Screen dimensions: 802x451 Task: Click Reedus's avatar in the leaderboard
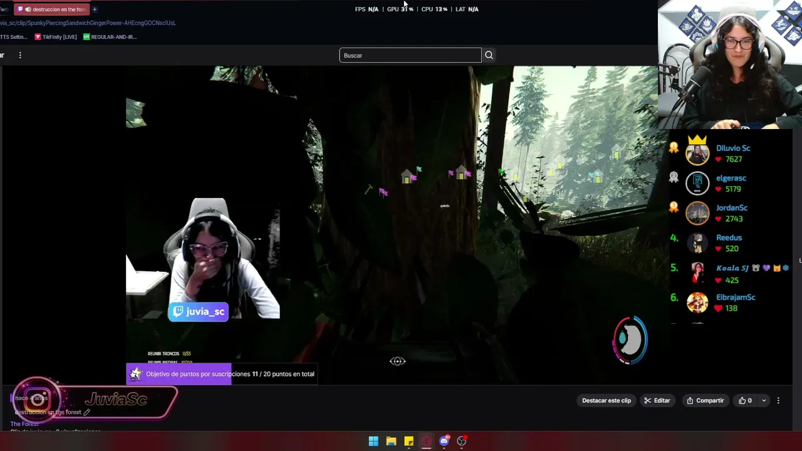pos(697,243)
